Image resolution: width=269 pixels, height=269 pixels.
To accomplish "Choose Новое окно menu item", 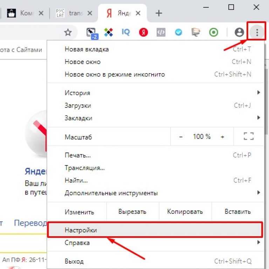I will click(x=156, y=62).
